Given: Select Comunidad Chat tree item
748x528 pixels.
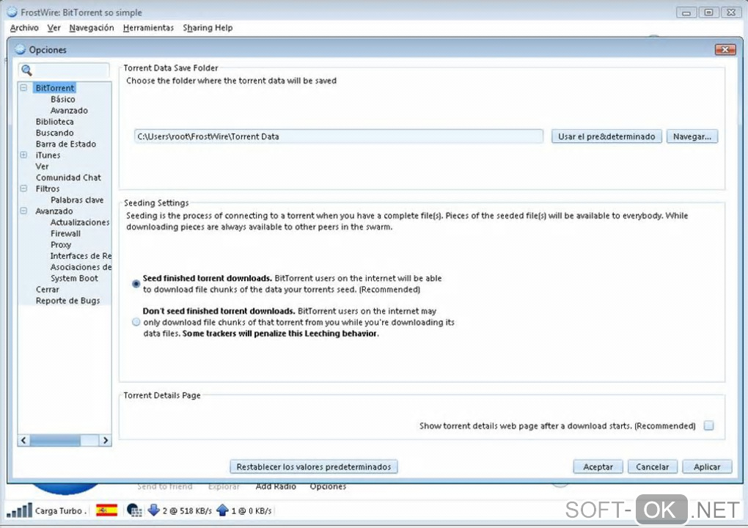Looking at the screenshot, I should 68,177.
